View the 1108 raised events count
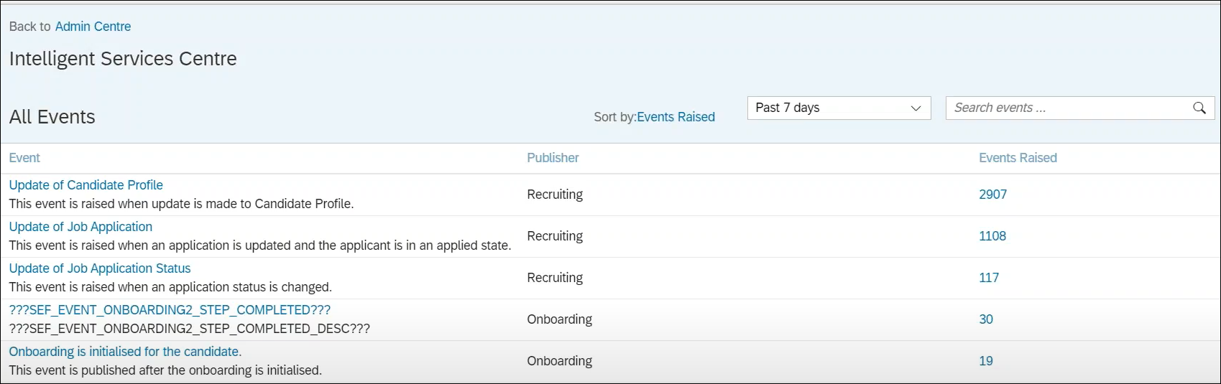Image resolution: width=1221 pixels, height=384 pixels. pos(992,236)
